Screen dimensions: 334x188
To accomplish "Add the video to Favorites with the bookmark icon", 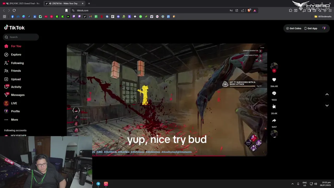I will [x=274, y=107].
